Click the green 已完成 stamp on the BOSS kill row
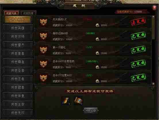The width and height of the screenshot is (159, 120). pyautogui.click(x=139, y=78)
